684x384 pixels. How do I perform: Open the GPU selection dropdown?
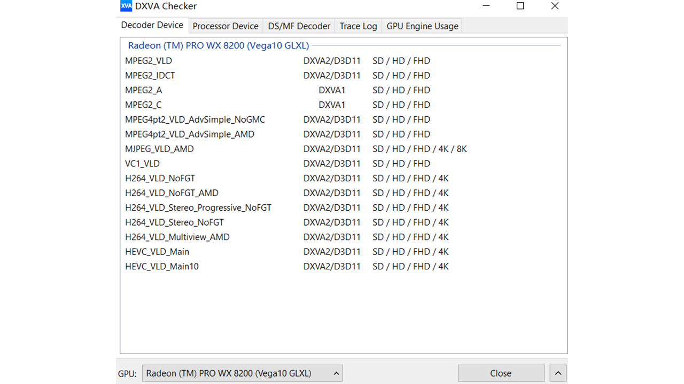coord(243,373)
